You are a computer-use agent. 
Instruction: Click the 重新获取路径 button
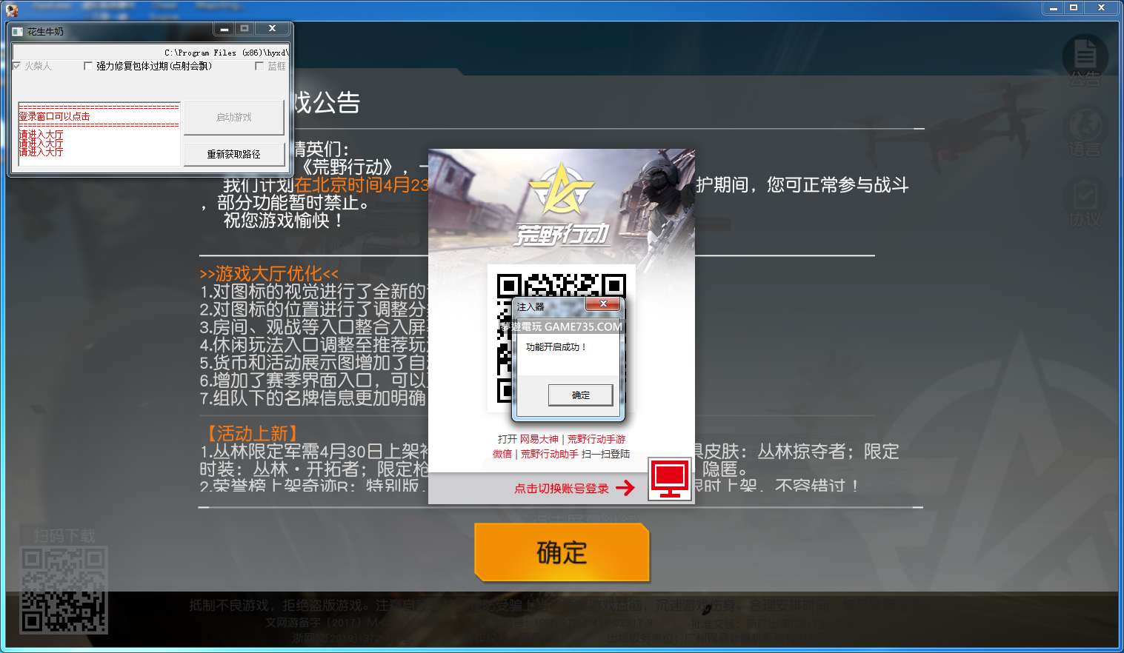(234, 154)
